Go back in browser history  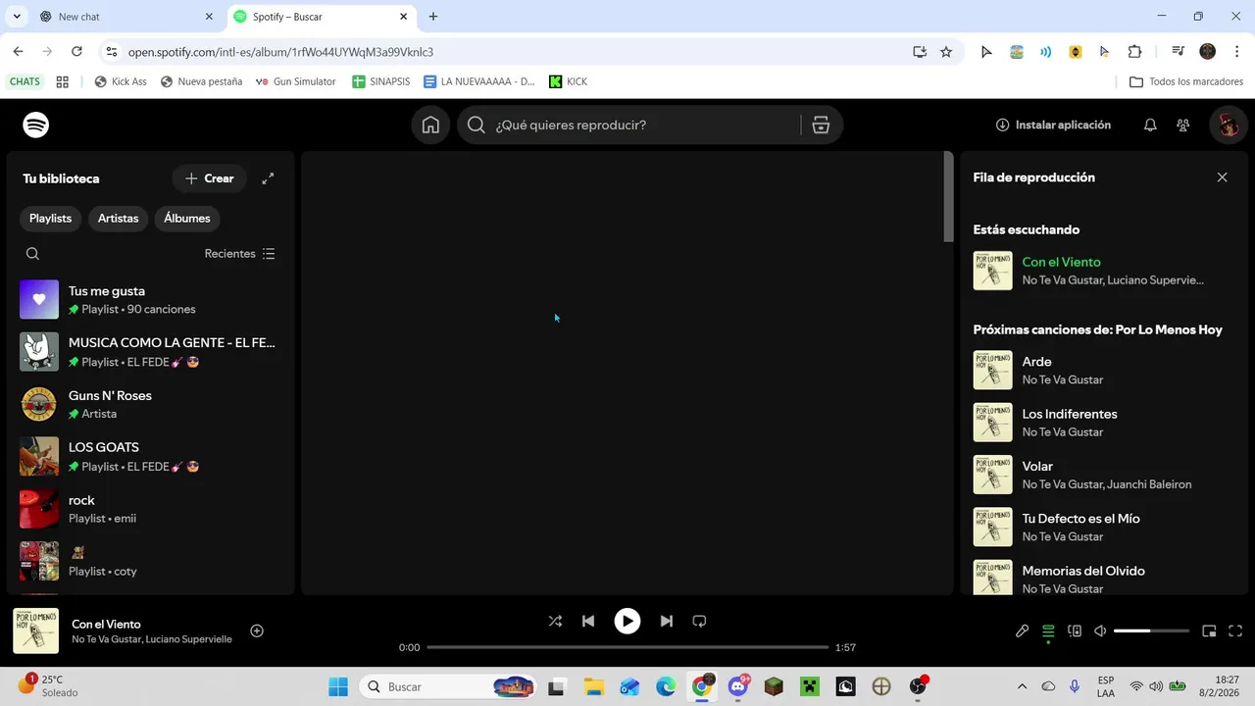click(x=18, y=52)
